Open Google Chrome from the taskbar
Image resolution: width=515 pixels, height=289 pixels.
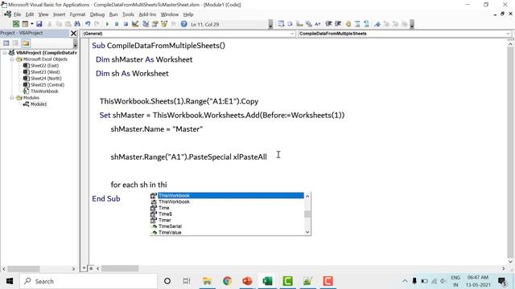(x=227, y=281)
